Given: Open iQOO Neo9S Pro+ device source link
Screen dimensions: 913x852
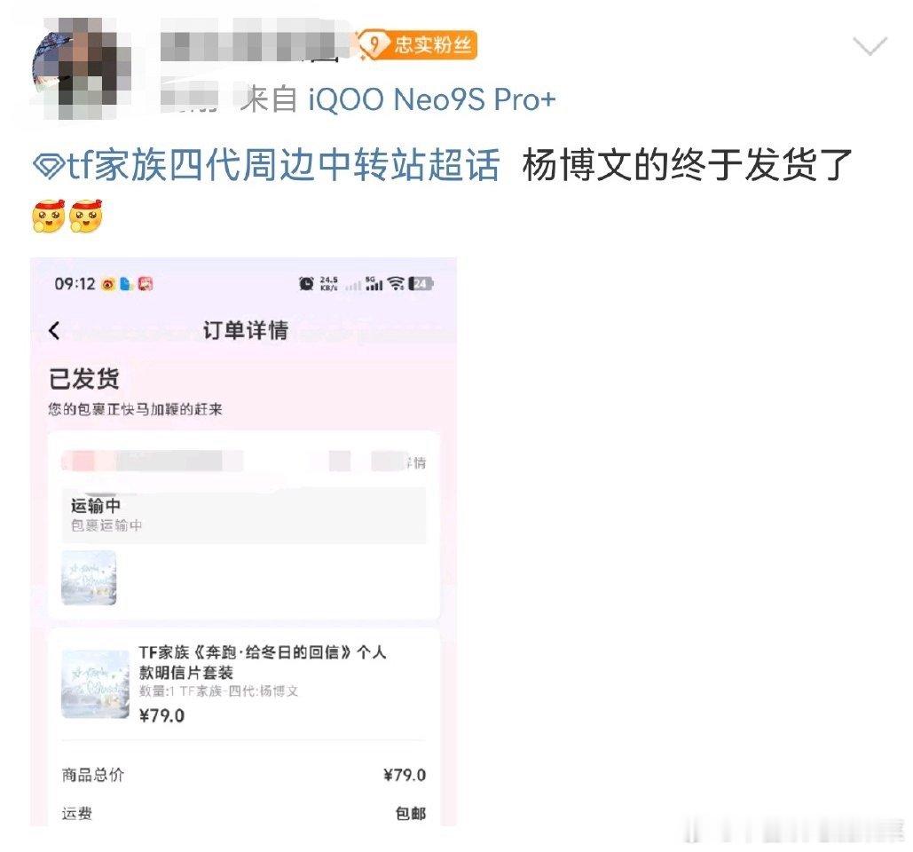Looking at the screenshot, I should (432, 99).
